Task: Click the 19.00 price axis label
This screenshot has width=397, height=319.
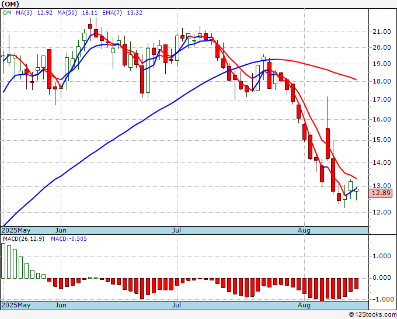Action: click(382, 64)
